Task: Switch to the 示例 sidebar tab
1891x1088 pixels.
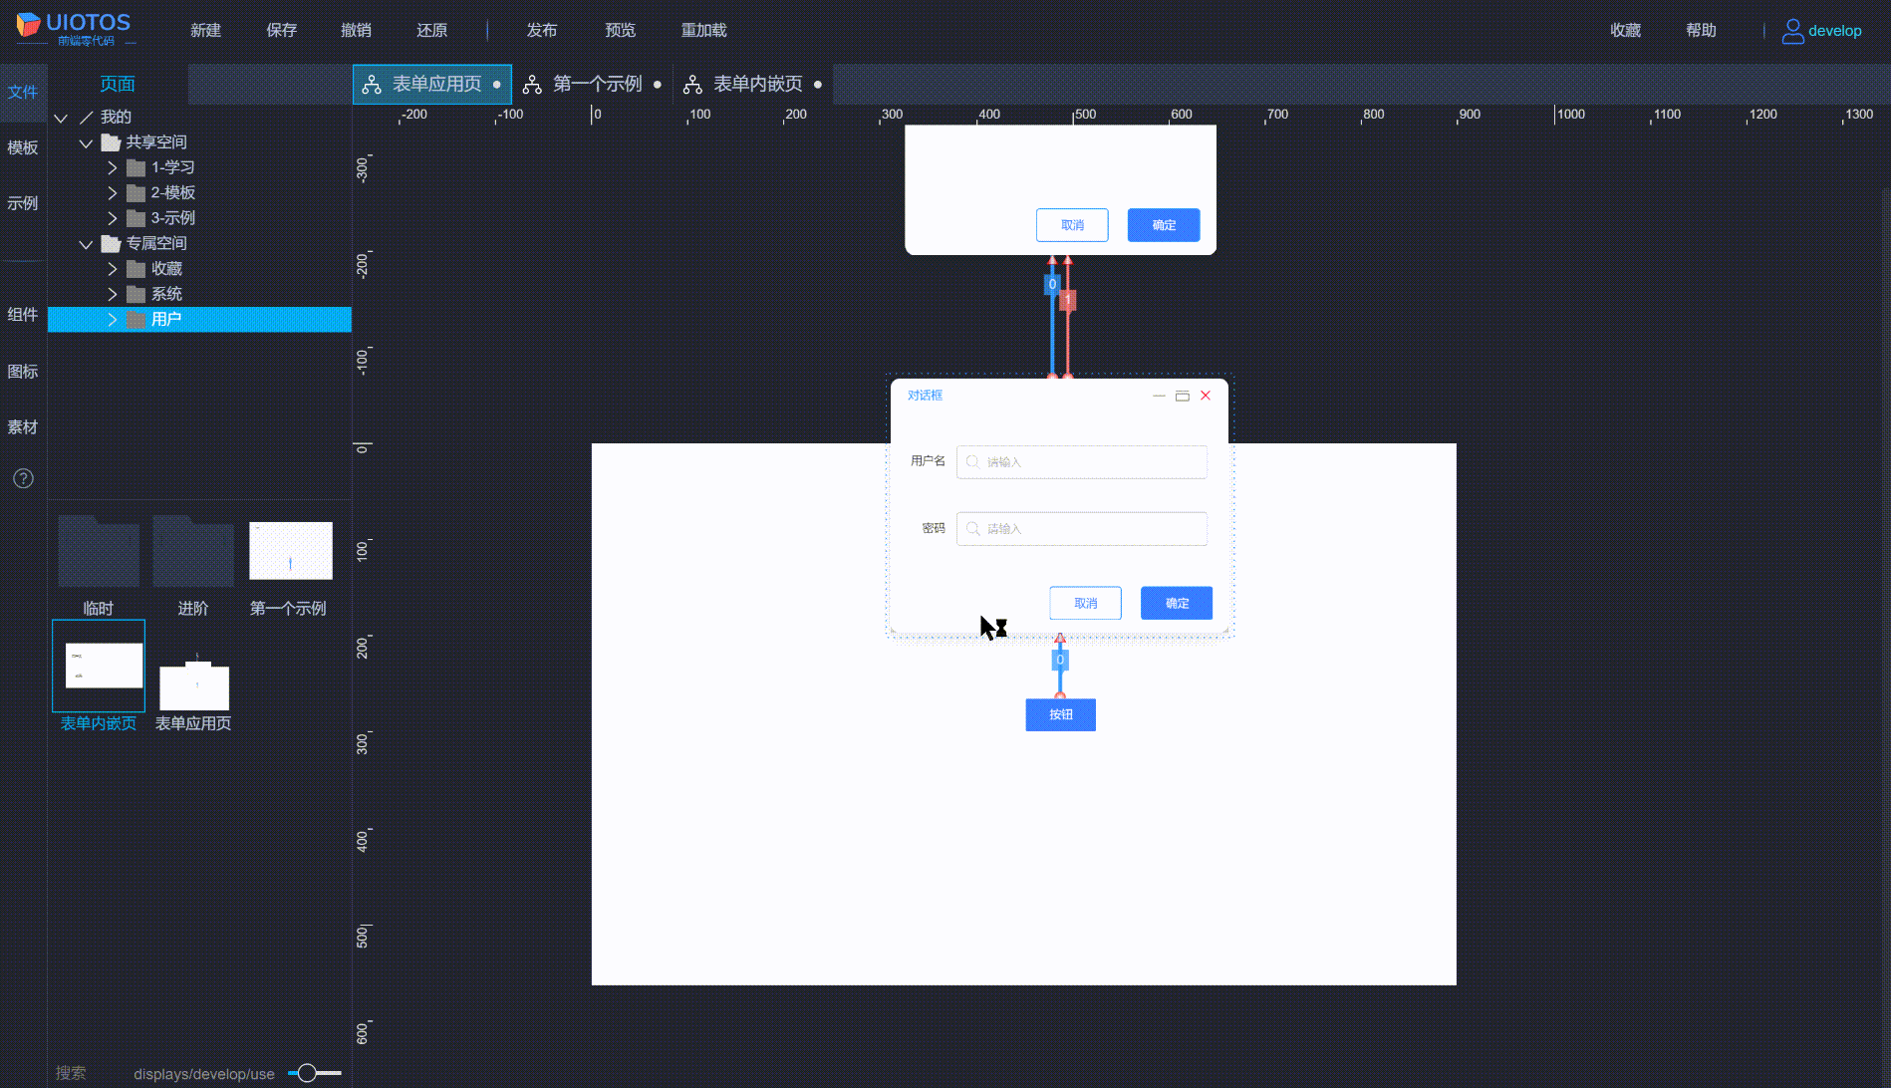Action: pyautogui.click(x=23, y=203)
